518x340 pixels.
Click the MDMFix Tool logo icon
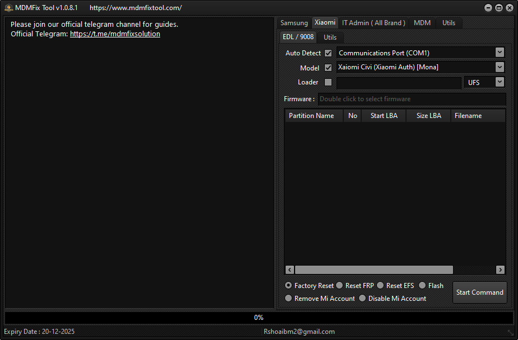coord(8,7)
